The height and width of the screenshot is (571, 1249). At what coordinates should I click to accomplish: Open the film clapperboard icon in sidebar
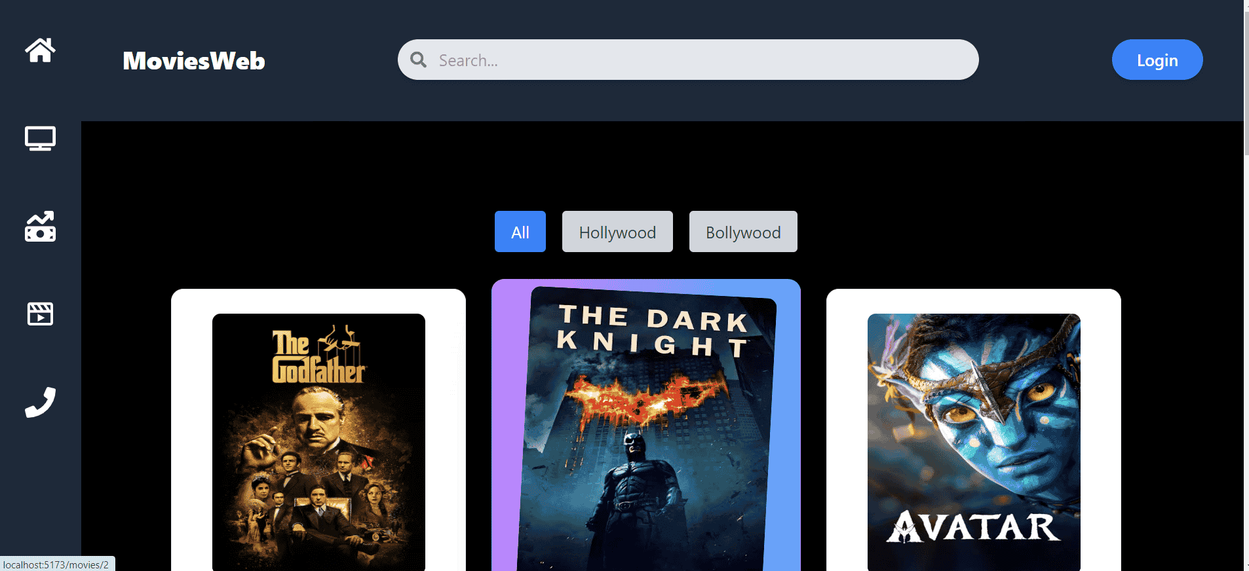coord(40,314)
